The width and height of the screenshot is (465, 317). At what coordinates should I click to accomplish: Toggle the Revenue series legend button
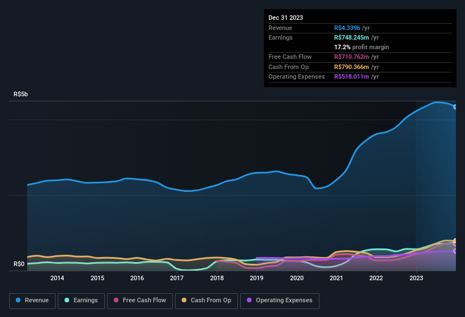(32, 301)
